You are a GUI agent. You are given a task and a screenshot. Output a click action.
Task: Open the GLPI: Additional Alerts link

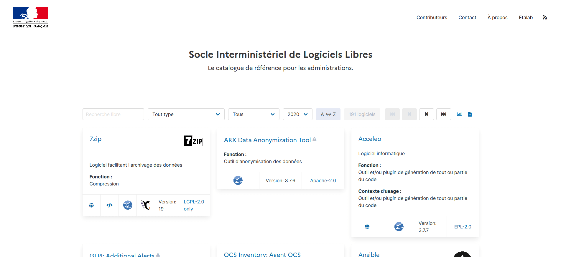(x=122, y=255)
